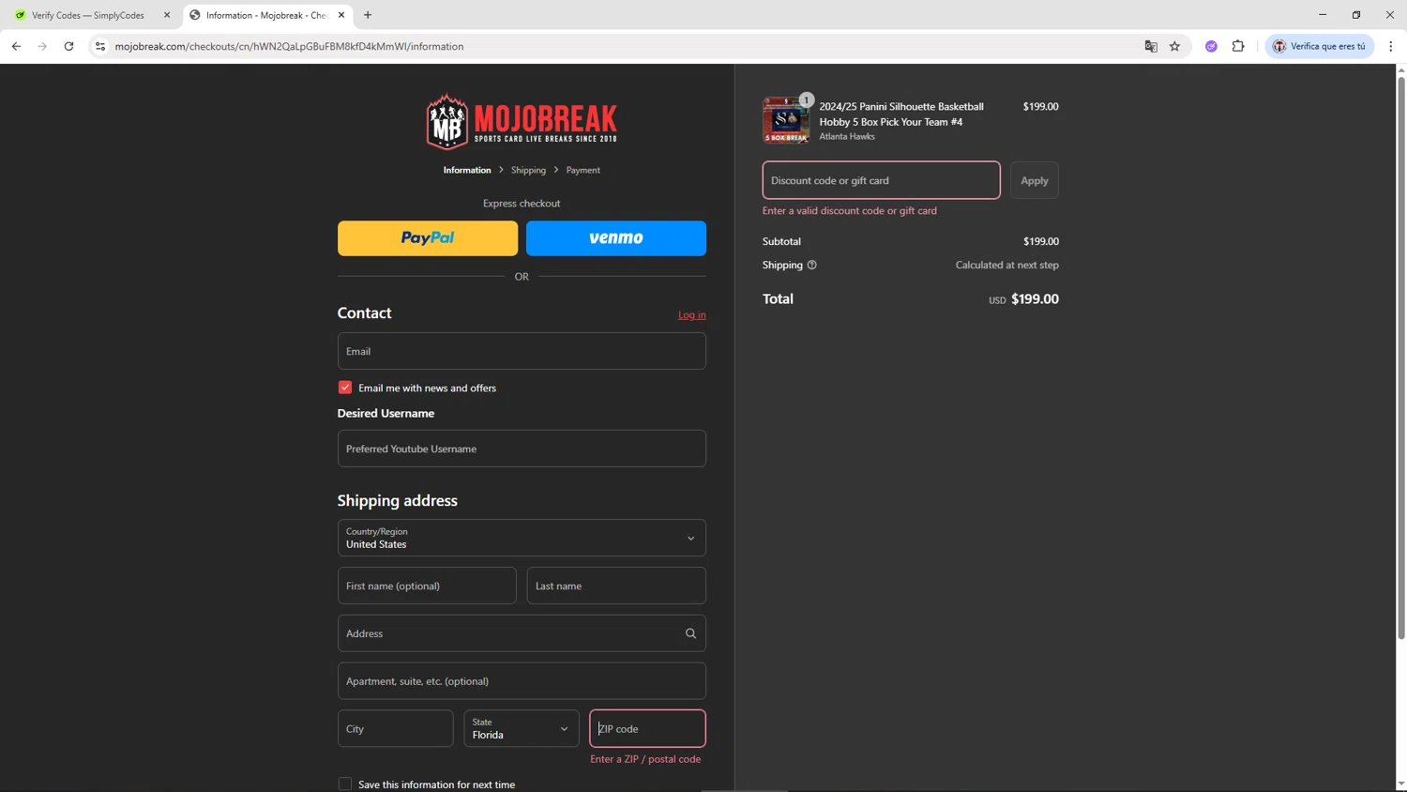
Task: Go to the Payment breadcrumb step
Action: click(x=582, y=170)
